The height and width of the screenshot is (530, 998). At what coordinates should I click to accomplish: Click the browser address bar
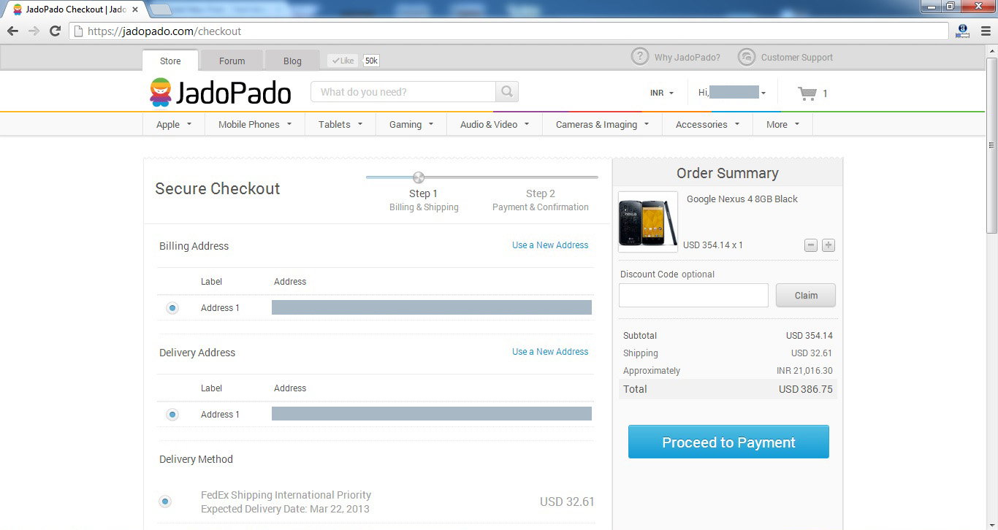click(x=509, y=31)
